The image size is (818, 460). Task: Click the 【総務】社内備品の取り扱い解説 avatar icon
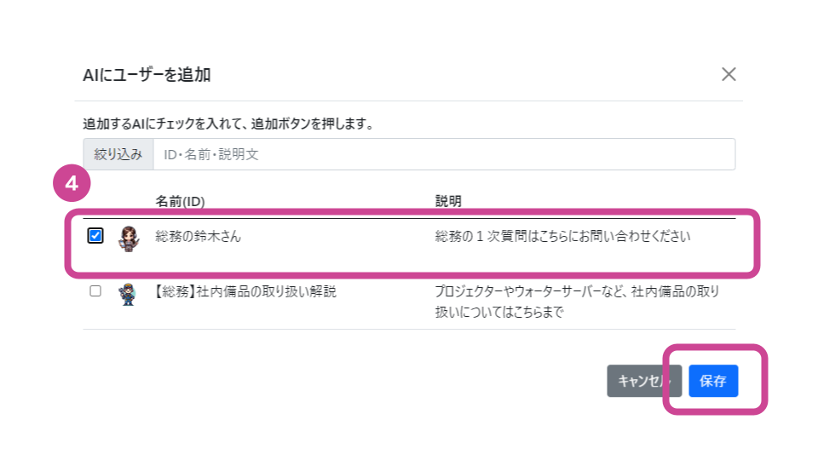(x=128, y=293)
